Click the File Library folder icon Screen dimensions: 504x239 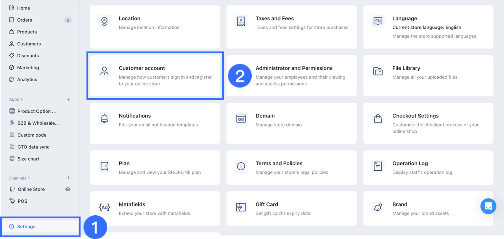tap(378, 71)
